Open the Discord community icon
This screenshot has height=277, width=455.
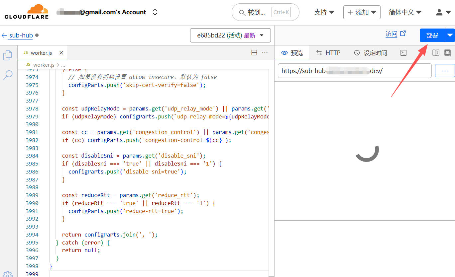click(448, 53)
